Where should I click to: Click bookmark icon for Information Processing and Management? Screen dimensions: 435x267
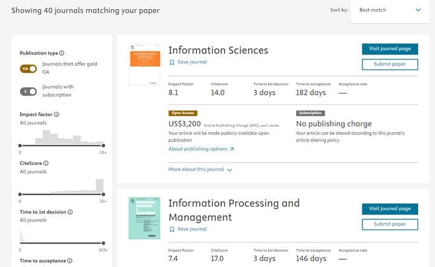[172, 230]
